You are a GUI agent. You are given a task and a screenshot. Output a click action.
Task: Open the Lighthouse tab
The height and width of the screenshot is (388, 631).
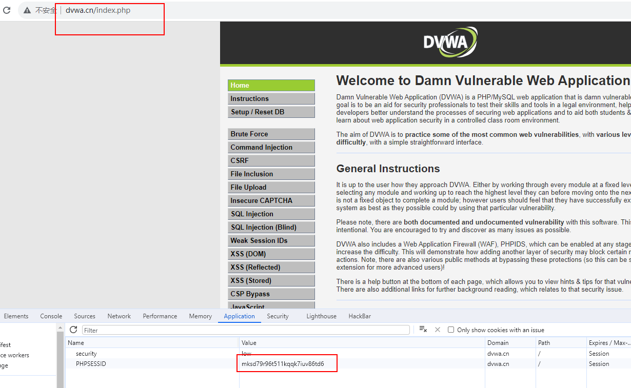[322, 316]
